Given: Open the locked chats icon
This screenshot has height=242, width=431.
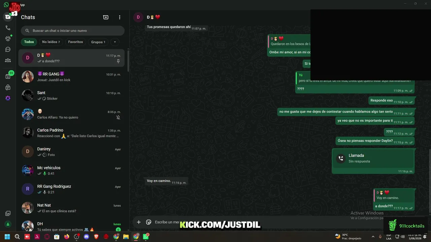Looking at the screenshot, I should coord(8,87).
